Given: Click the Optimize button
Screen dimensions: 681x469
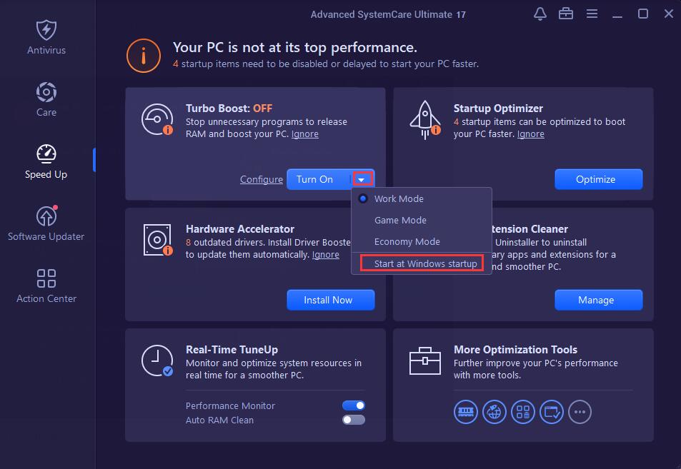Looking at the screenshot, I should point(599,179).
